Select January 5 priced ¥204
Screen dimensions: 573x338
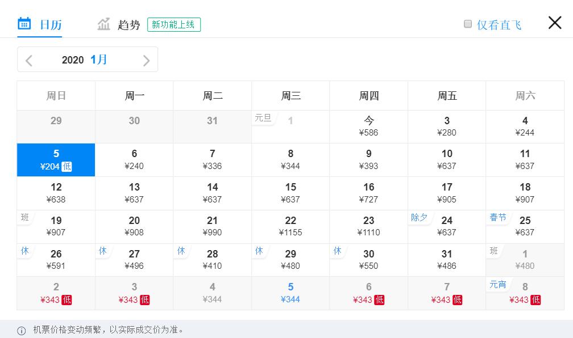pos(56,159)
